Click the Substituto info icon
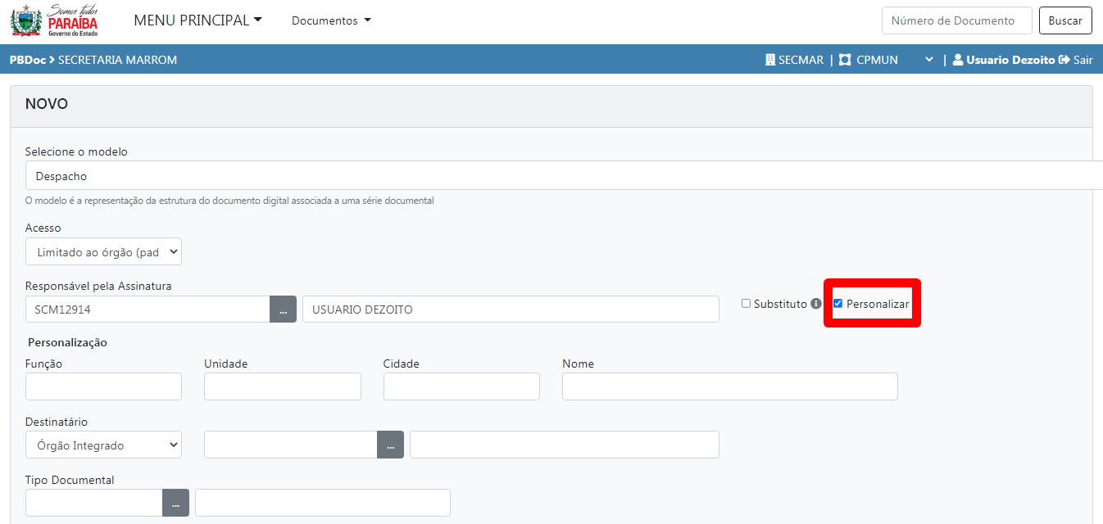This screenshot has width=1103, height=524. tap(816, 304)
